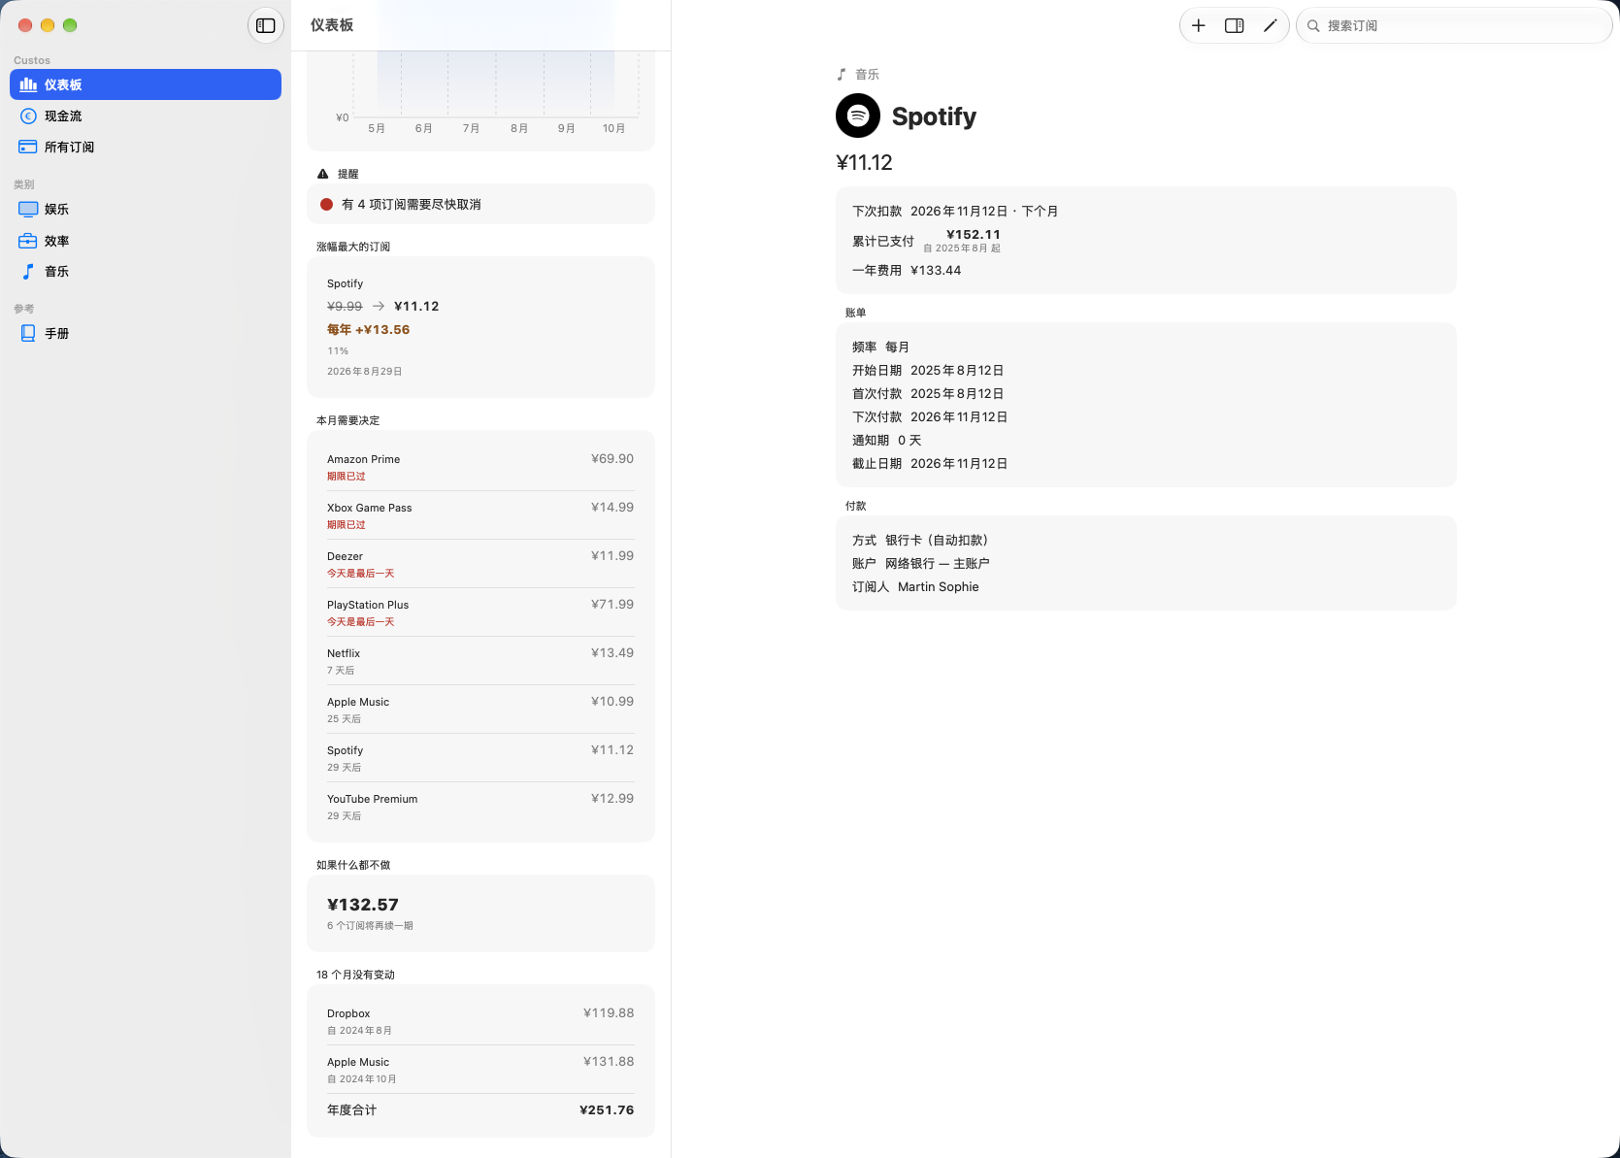Click 累计已支付 ¥152.11 value
This screenshot has height=1158, width=1620.
(x=973, y=235)
